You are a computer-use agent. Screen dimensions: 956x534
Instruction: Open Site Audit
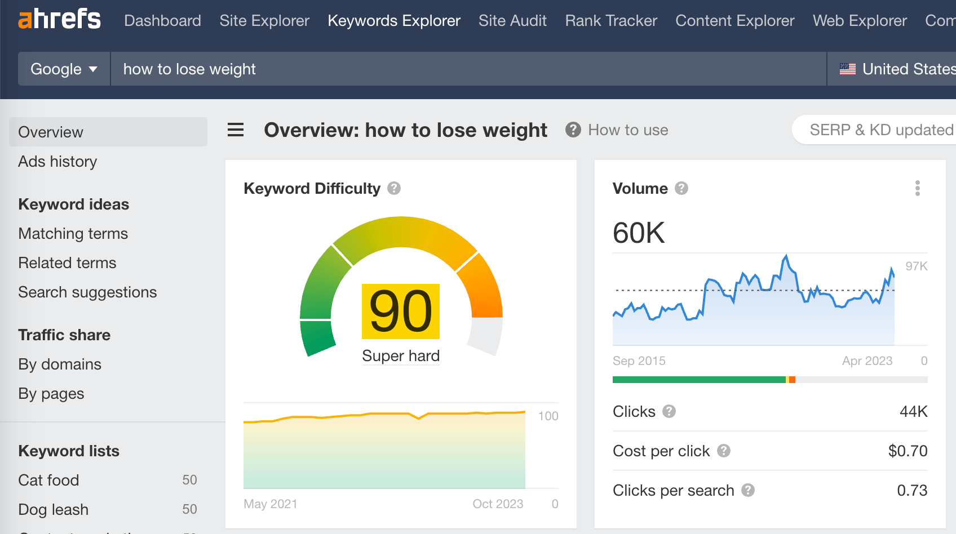pyautogui.click(x=512, y=21)
